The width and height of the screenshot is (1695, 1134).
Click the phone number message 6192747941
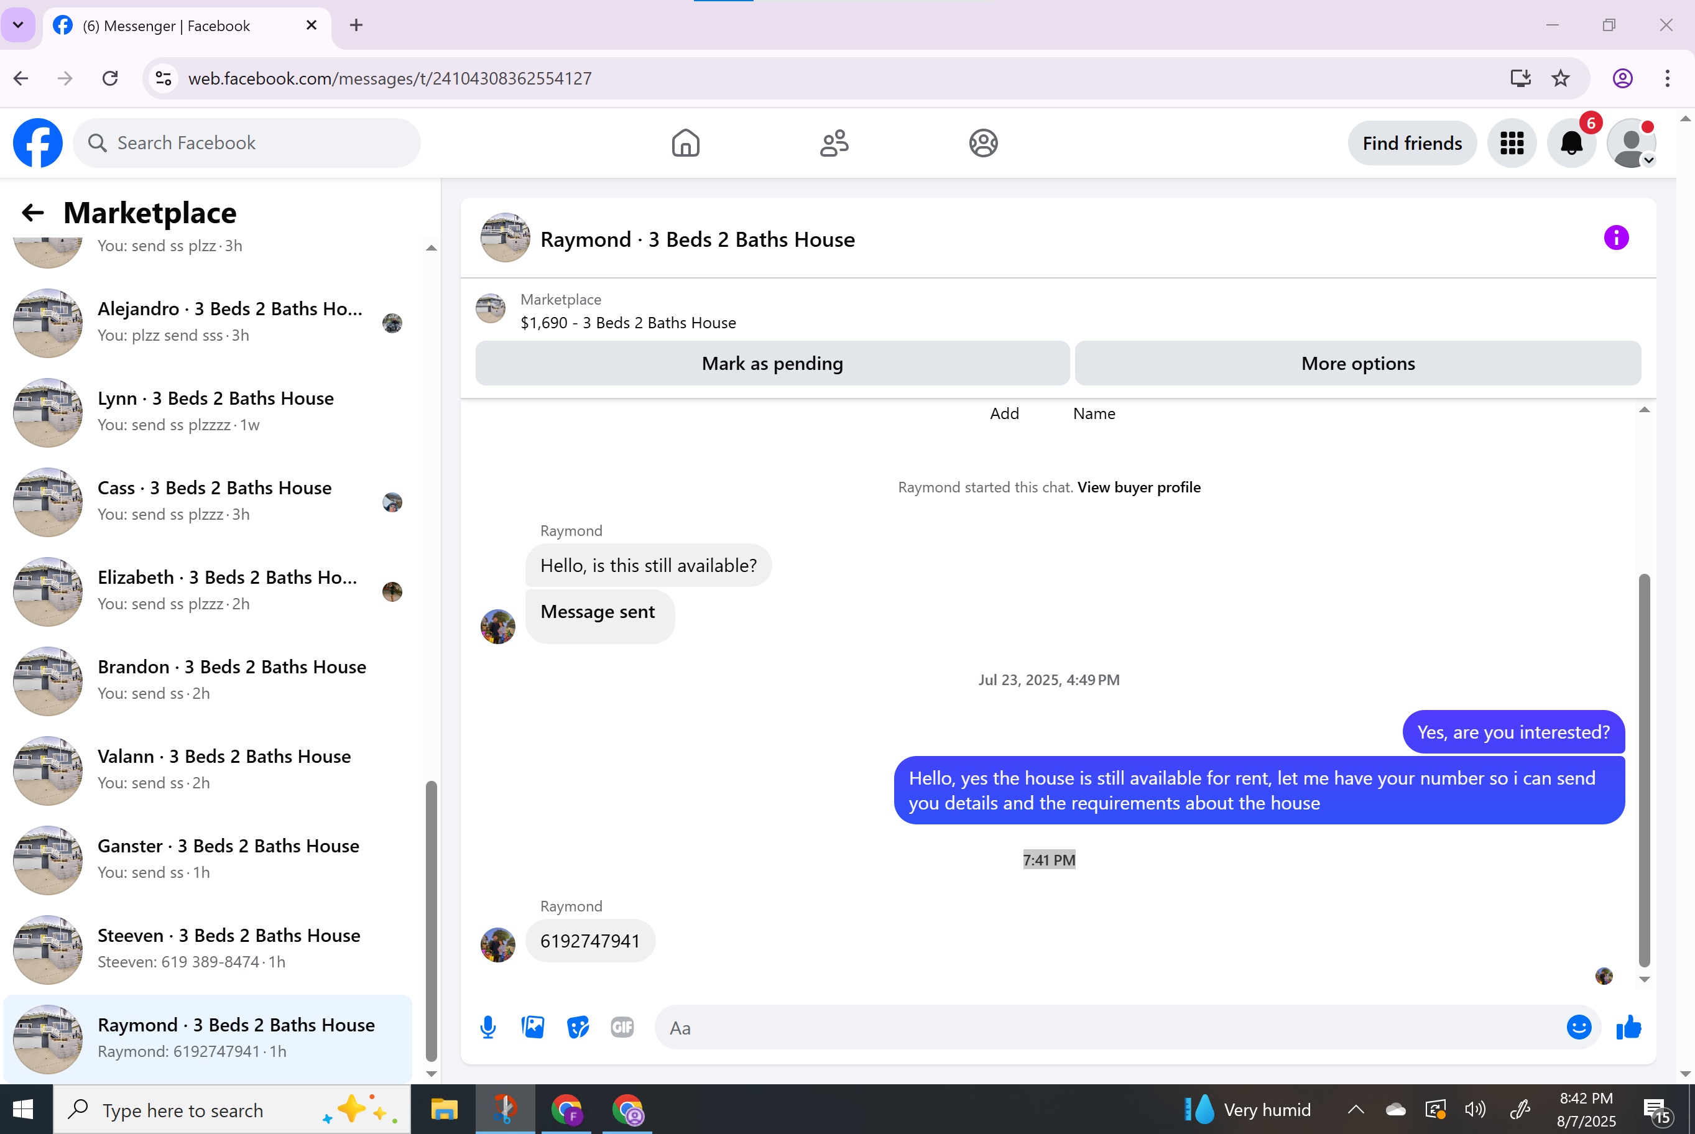(x=590, y=941)
